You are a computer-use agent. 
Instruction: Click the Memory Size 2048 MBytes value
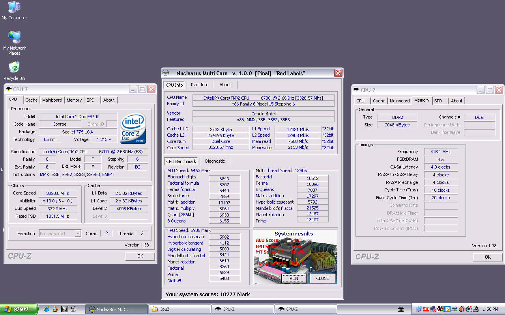(397, 125)
